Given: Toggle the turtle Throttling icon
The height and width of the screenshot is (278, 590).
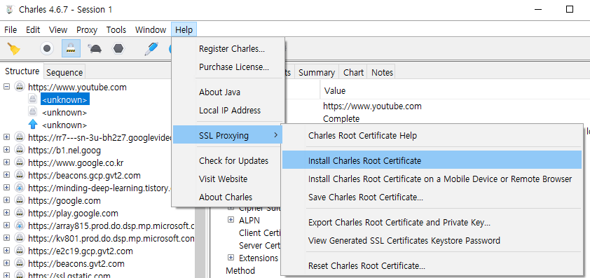Looking at the screenshot, I should tap(95, 48).
